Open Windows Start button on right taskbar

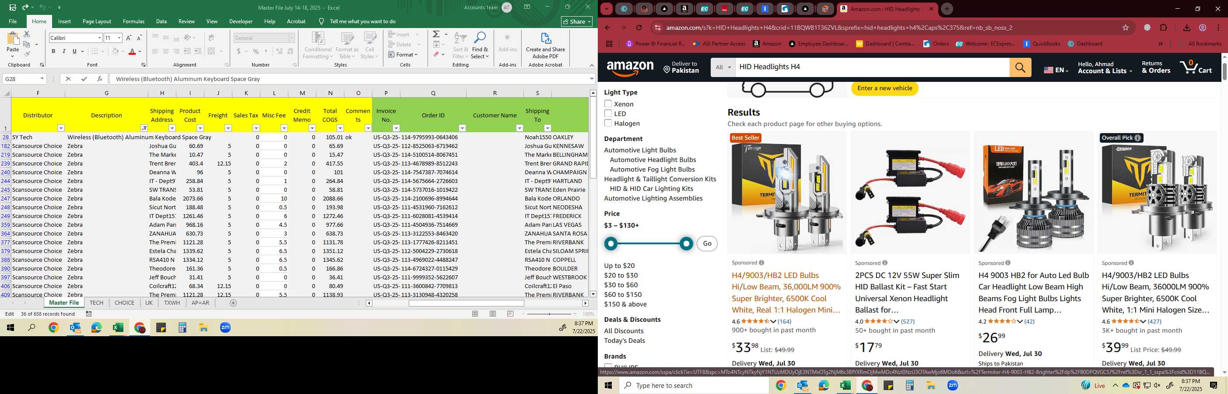click(608, 385)
